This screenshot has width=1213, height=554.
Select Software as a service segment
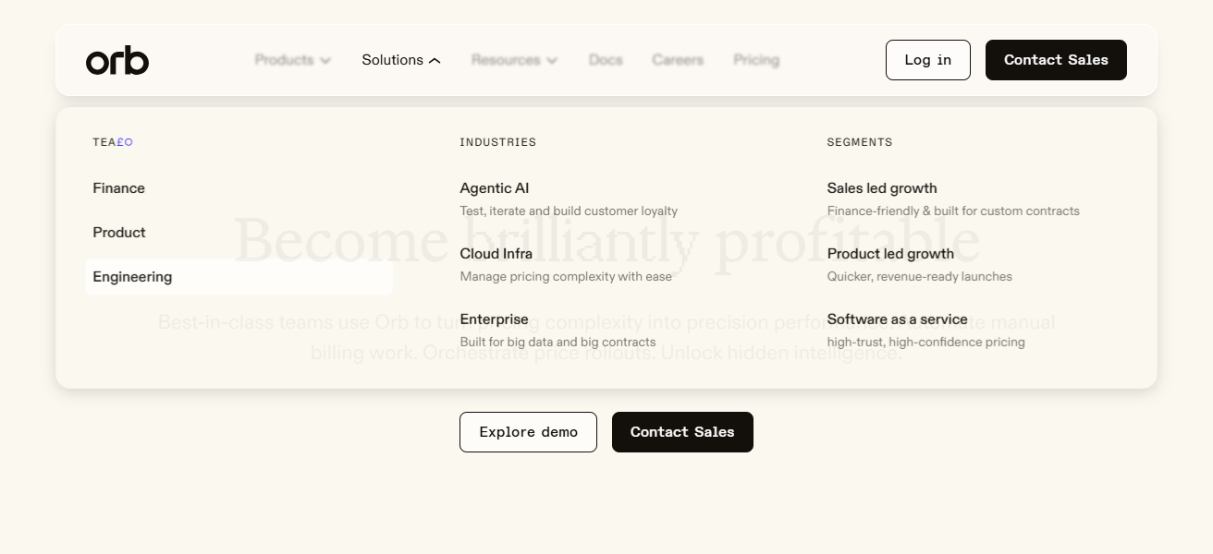897,319
